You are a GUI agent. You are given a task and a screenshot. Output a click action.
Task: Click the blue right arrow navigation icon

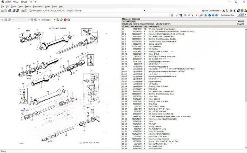(213, 15)
